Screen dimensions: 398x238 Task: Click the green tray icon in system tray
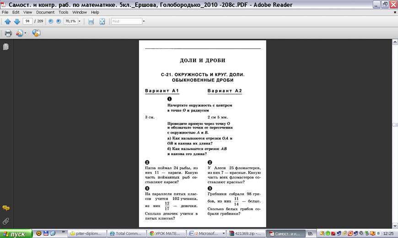(328, 233)
